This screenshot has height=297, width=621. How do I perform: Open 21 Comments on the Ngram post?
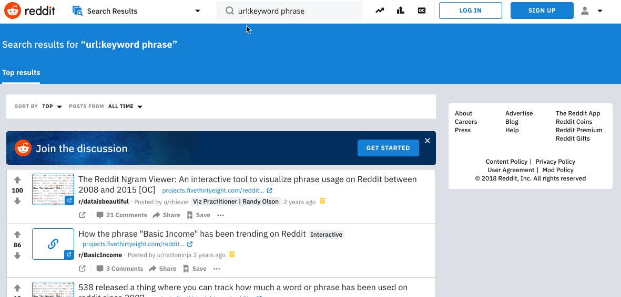coord(121,215)
